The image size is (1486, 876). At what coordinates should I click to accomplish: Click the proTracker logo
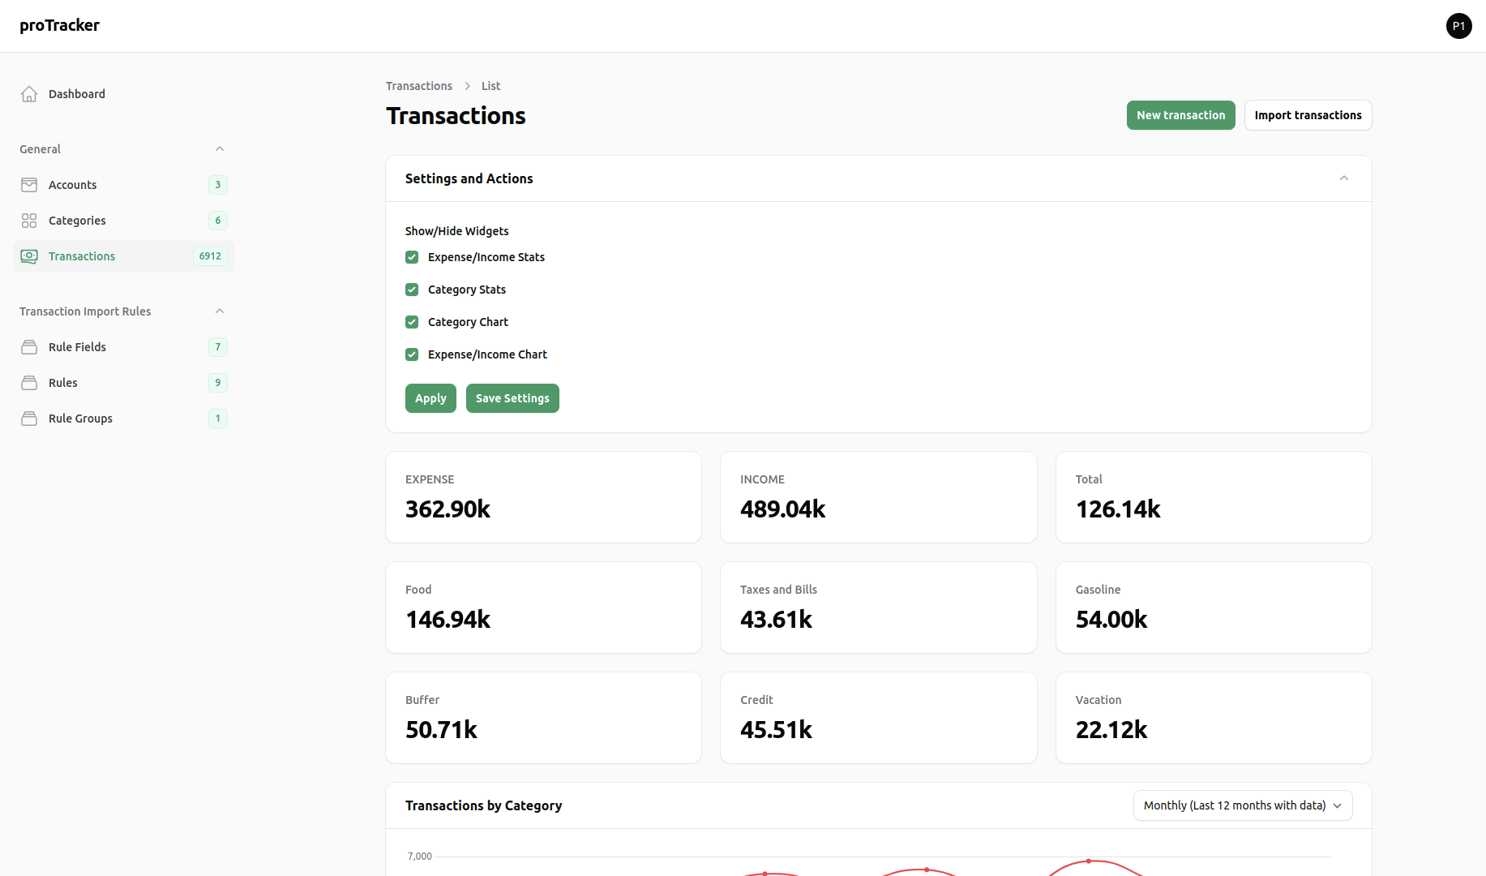click(60, 25)
